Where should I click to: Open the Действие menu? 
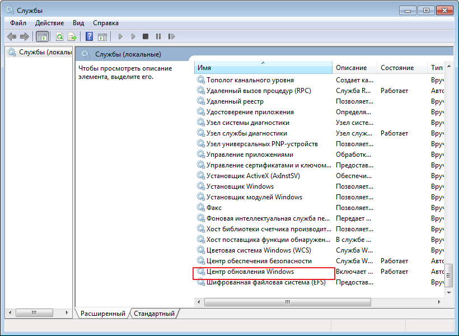(49, 23)
